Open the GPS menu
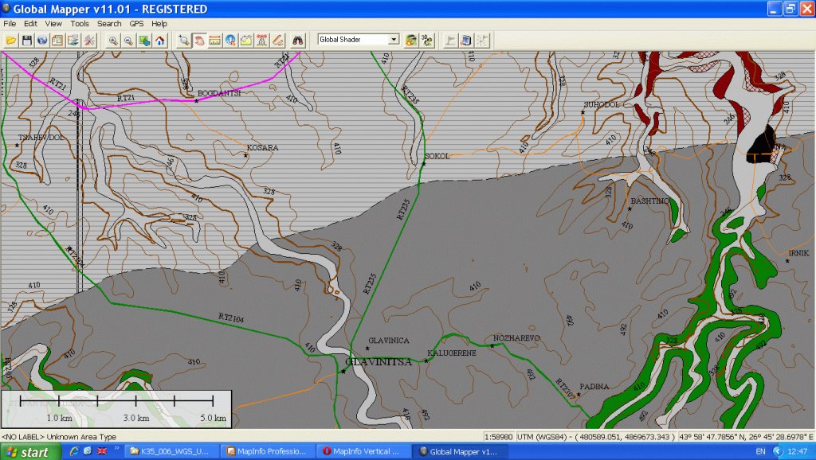This screenshot has height=460, width=816. (x=136, y=23)
